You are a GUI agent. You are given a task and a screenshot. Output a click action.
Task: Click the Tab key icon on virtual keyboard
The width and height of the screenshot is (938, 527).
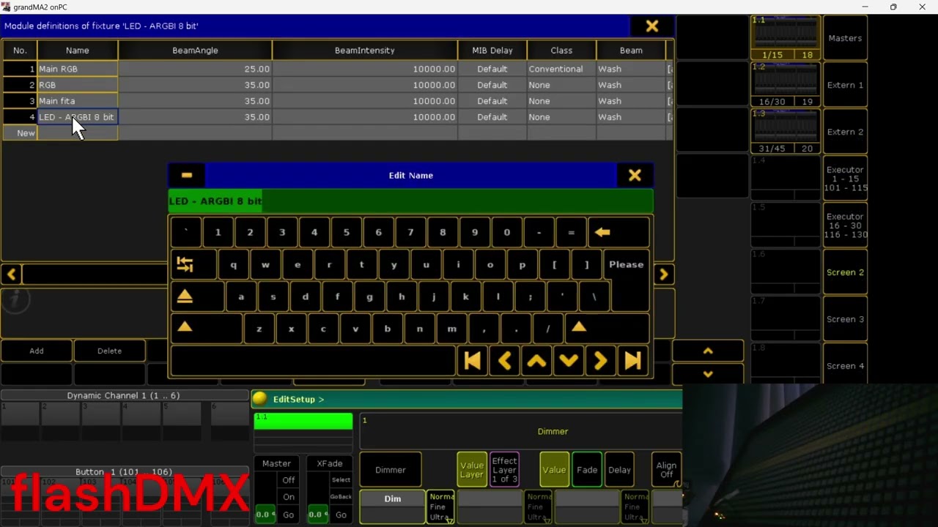pyautogui.click(x=193, y=264)
